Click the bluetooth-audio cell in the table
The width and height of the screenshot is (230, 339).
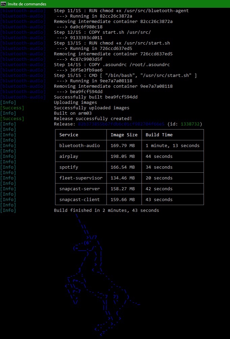[x=80, y=146]
